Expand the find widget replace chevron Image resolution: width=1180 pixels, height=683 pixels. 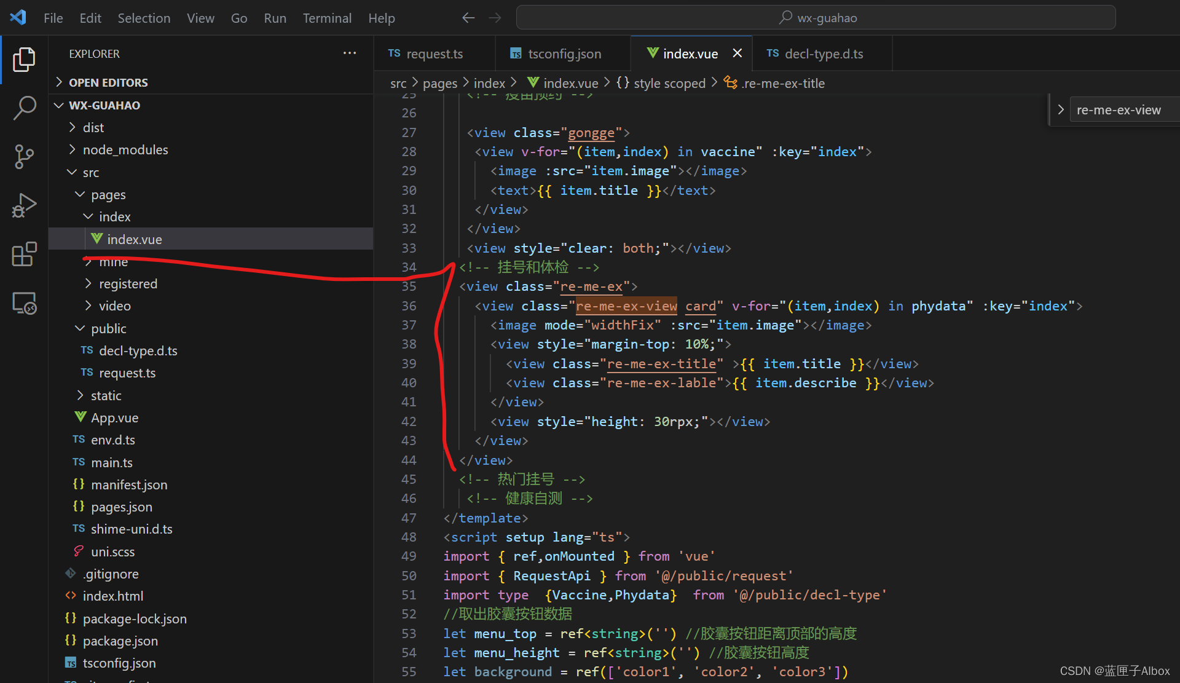pos(1061,109)
